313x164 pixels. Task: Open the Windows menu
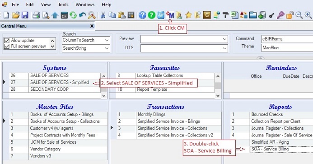click(x=85, y=5)
